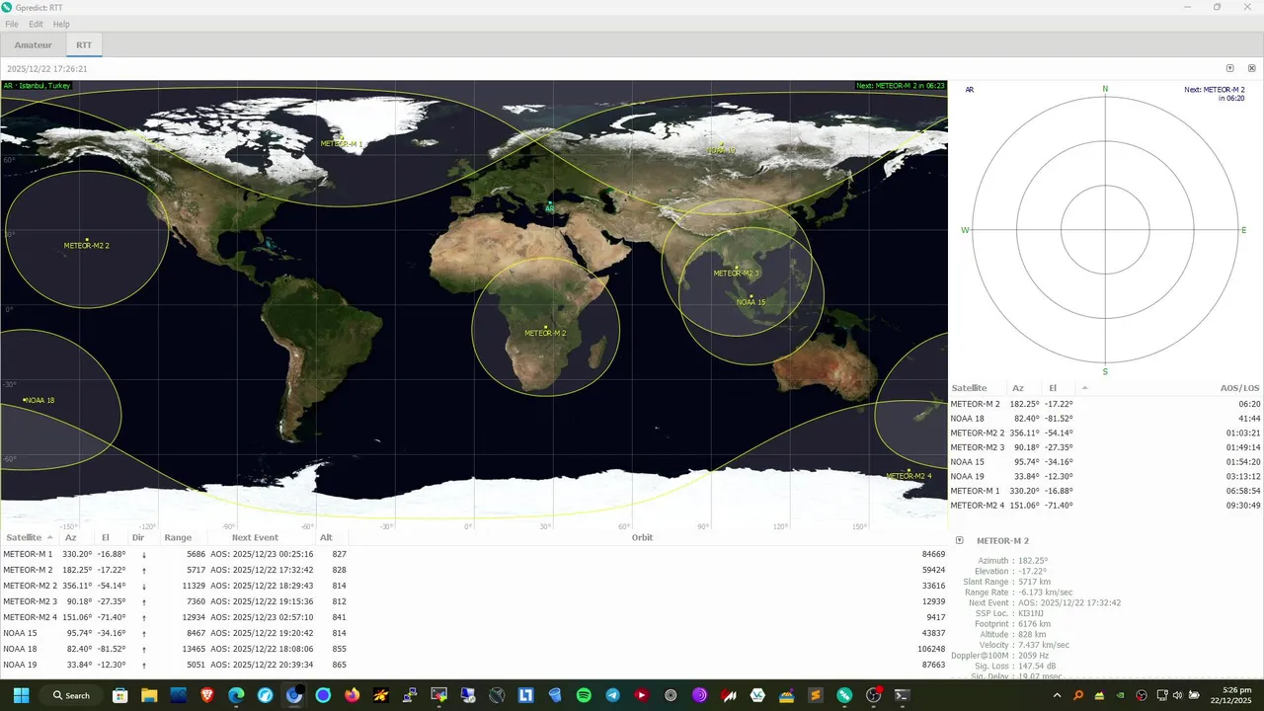Click the sort arrow in right list header
This screenshot has height=711, width=1264.
coord(1085,388)
